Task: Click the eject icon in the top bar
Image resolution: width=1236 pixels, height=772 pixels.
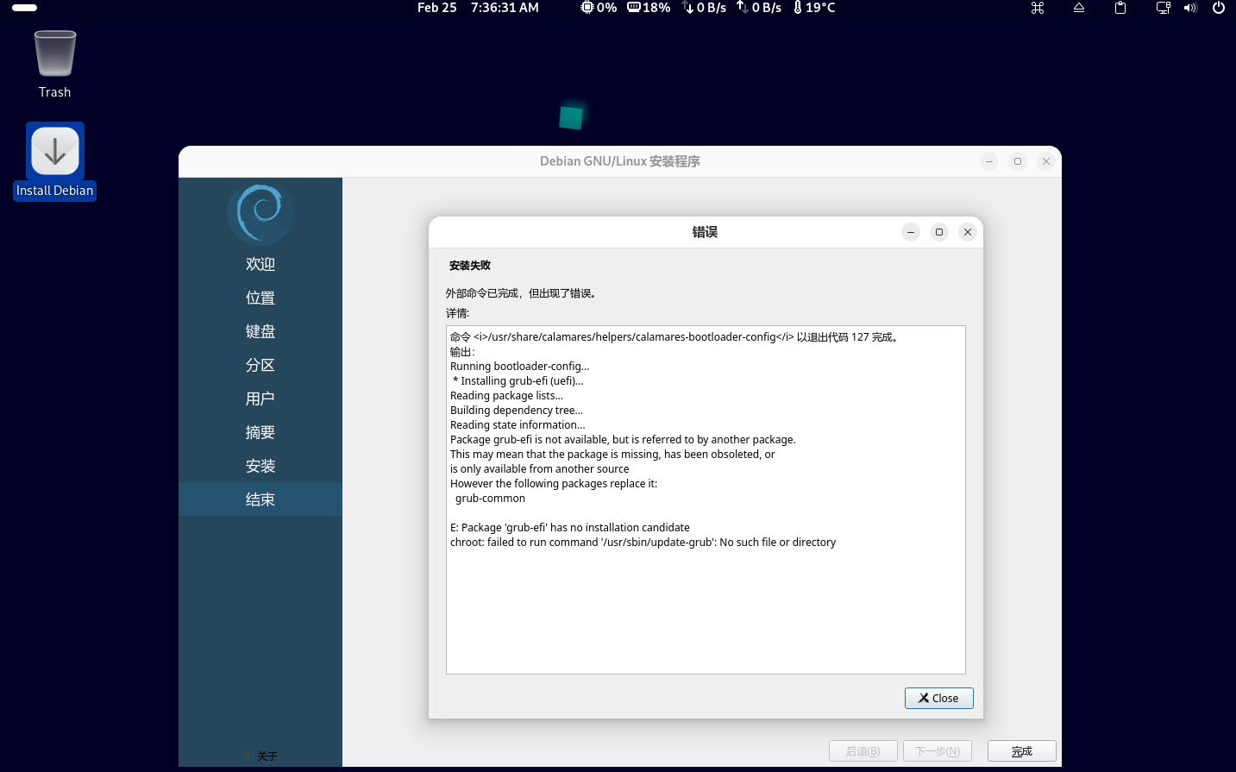Action: [x=1078, y=8]
